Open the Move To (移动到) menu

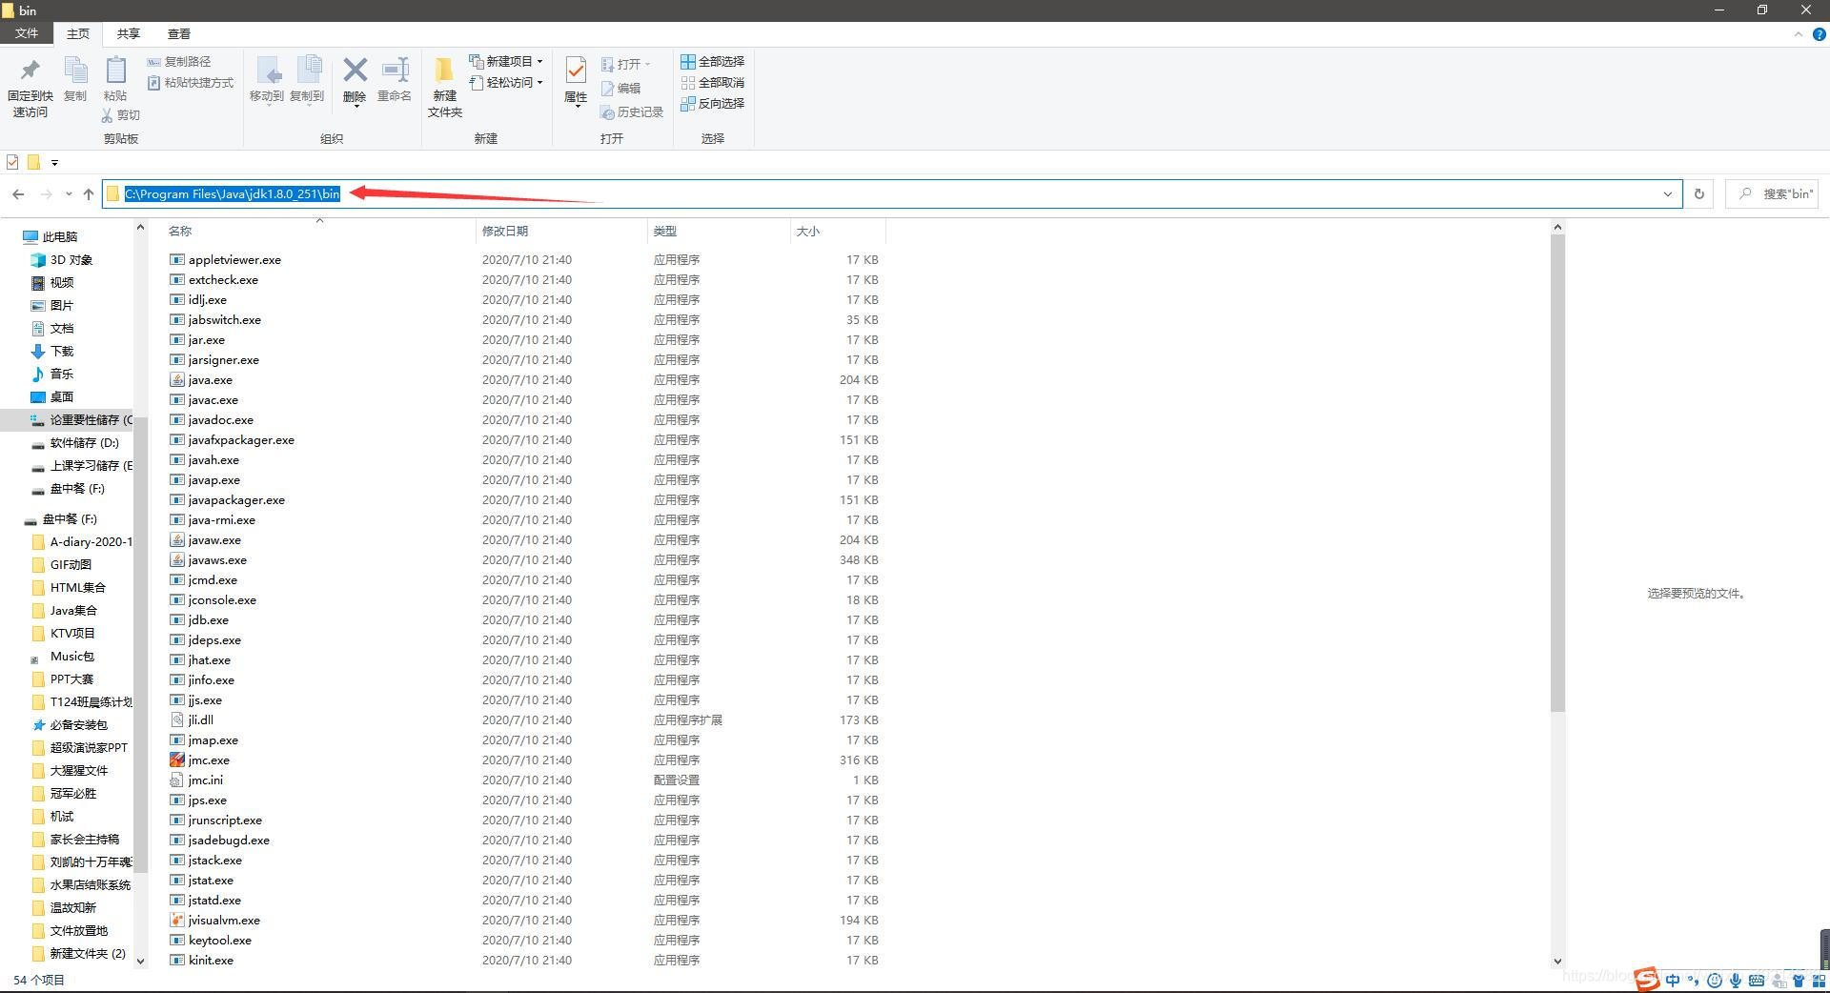267,80
